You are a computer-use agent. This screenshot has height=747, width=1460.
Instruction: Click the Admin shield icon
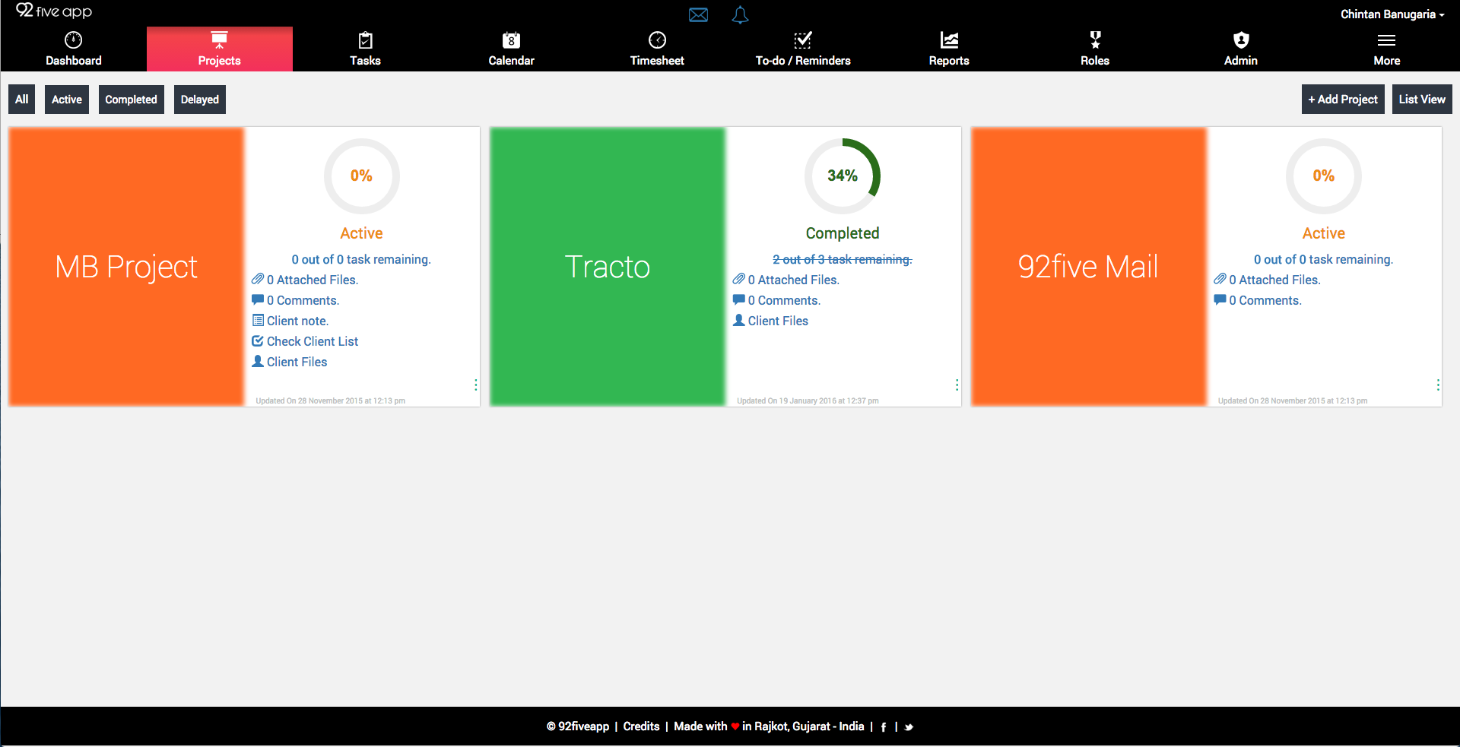coord(1241,40)
